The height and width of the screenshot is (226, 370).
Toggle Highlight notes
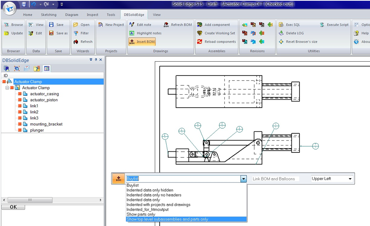(146, 33)
